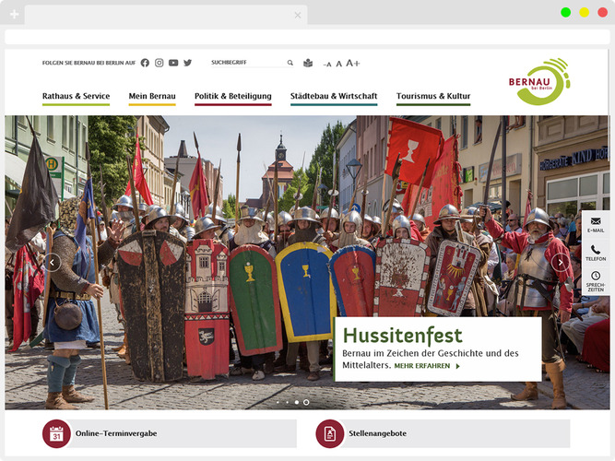
Task: Expand the Mein Bernau menu
Action: 152,96
